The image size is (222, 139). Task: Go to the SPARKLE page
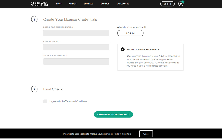pos(89,4)
